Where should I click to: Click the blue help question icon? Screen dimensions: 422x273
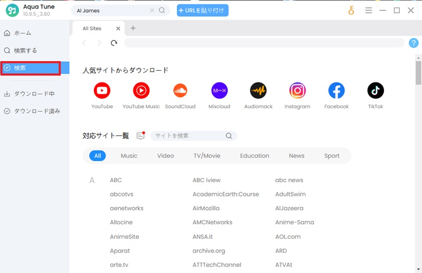coord(414,43)
